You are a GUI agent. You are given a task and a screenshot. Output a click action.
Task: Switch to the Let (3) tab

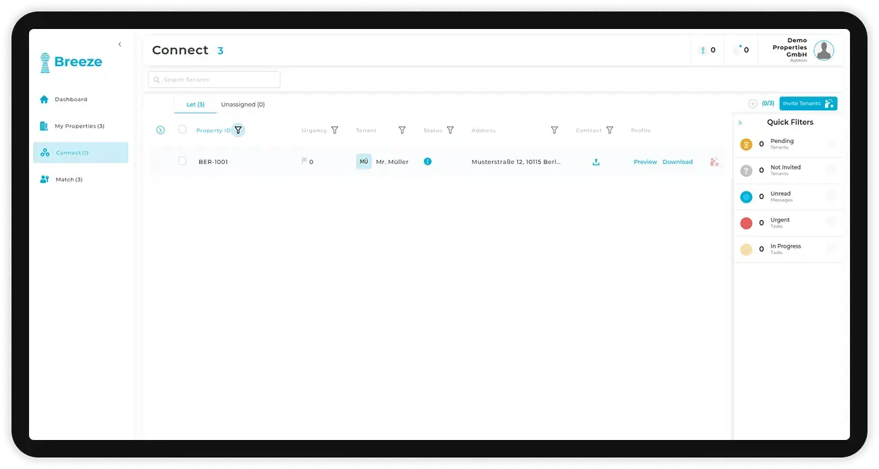[195, 105]
